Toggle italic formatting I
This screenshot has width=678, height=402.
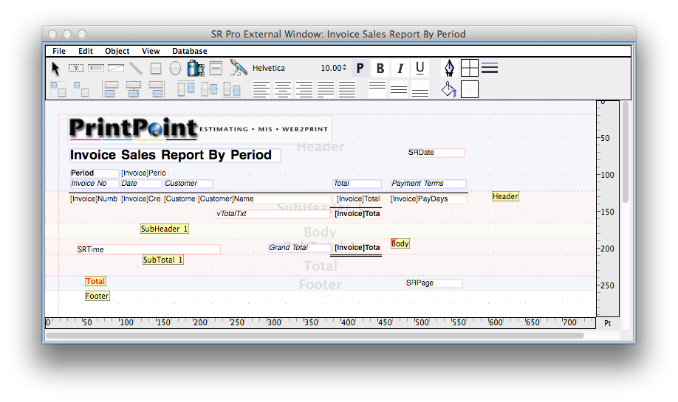(x=400, y=68)
